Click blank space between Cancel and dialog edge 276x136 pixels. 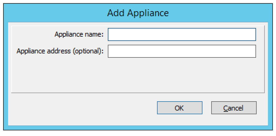(x=262, y=108)
